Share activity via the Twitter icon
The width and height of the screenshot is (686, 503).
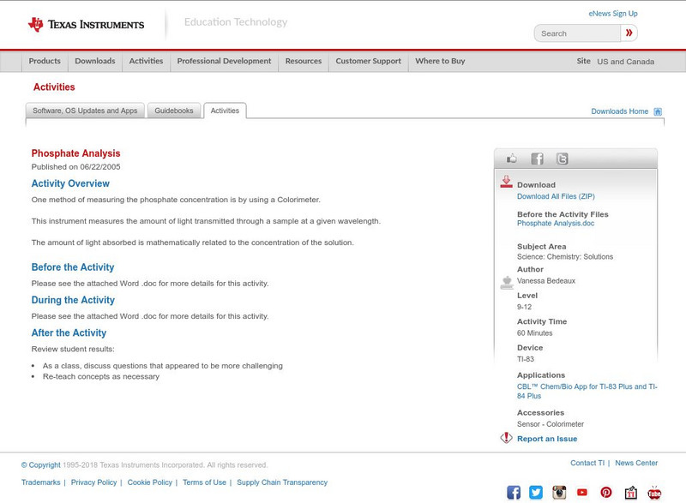click(x=561, y=158)
